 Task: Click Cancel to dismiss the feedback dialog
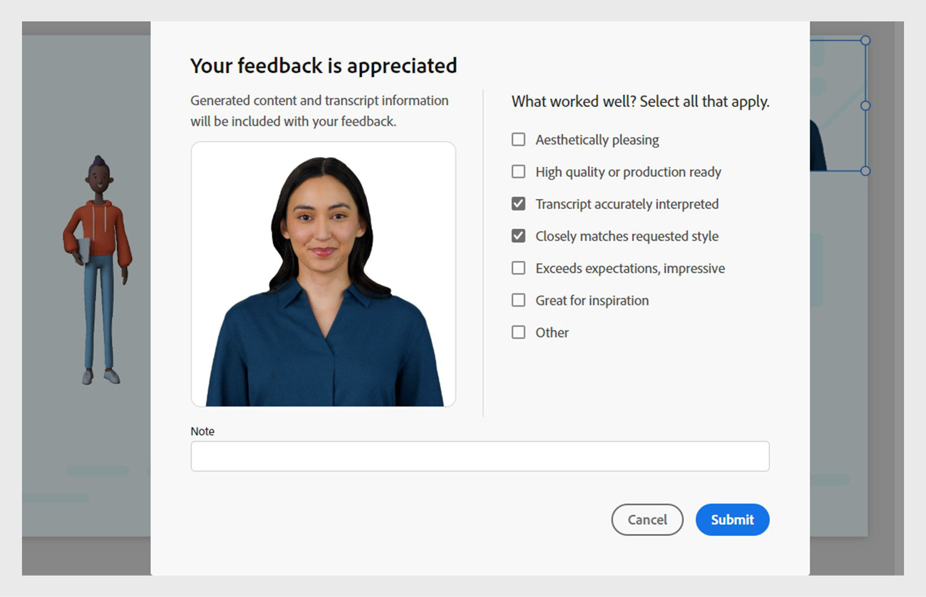pos(646,520)
